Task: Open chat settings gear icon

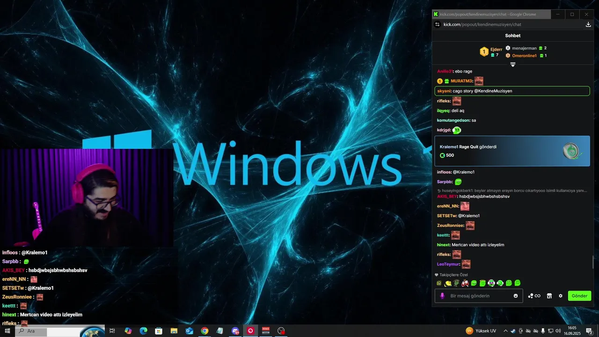Action: point(561,296)
